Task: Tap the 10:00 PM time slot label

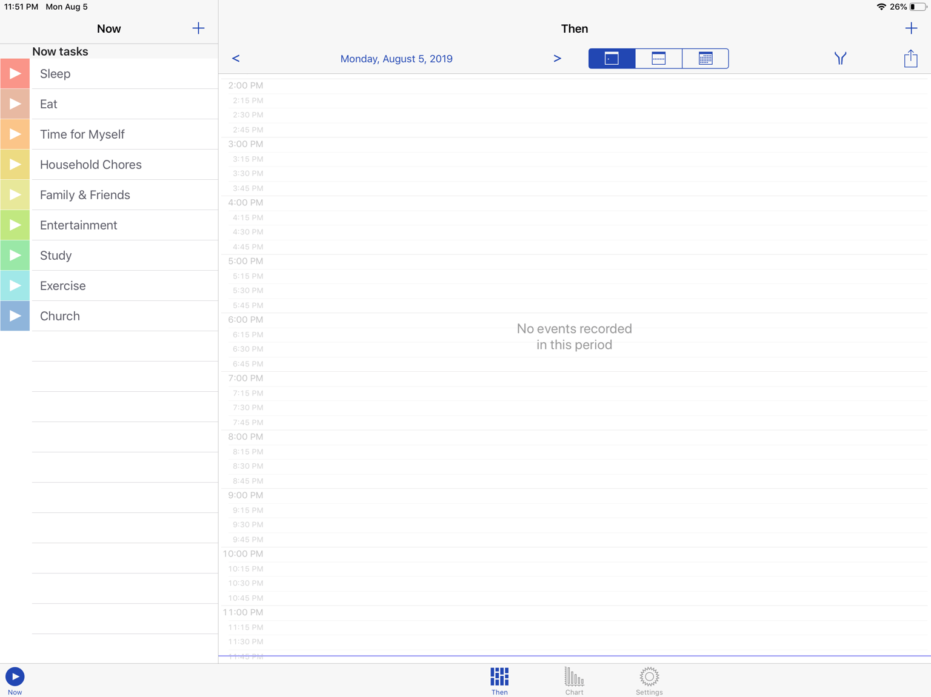Action: point(243,553)
